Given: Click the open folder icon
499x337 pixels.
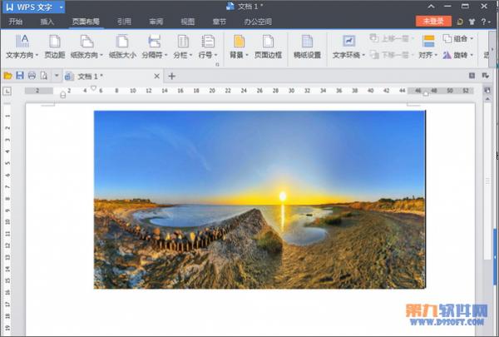Looking at the screenshot, I should click(x=8, y=76).
